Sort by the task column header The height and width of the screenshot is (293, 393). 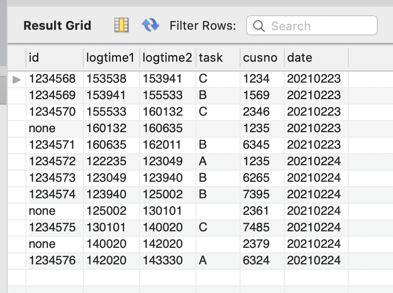coord(218,58)
